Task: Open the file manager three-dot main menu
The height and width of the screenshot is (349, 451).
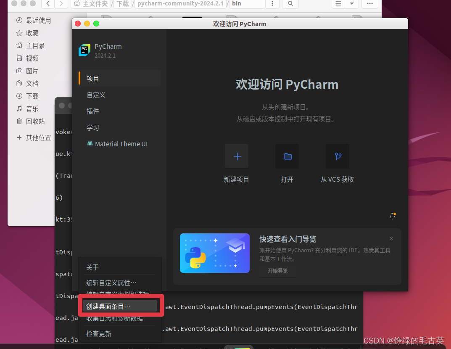Action: [x=370, y=3]
